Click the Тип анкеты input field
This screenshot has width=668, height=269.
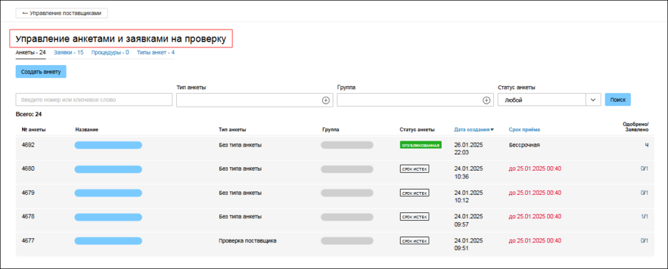(248, 100)
